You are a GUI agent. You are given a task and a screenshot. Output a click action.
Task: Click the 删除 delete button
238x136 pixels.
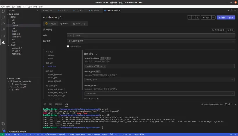(230, 30)
